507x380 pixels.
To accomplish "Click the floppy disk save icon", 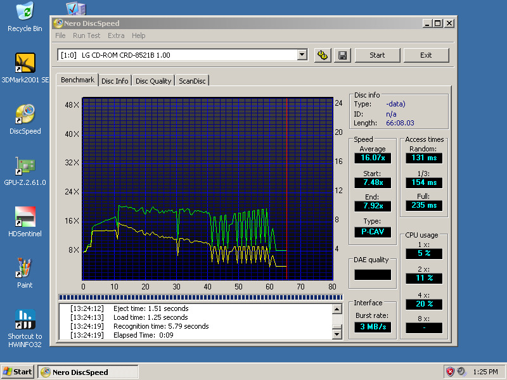I will point(342,55).
